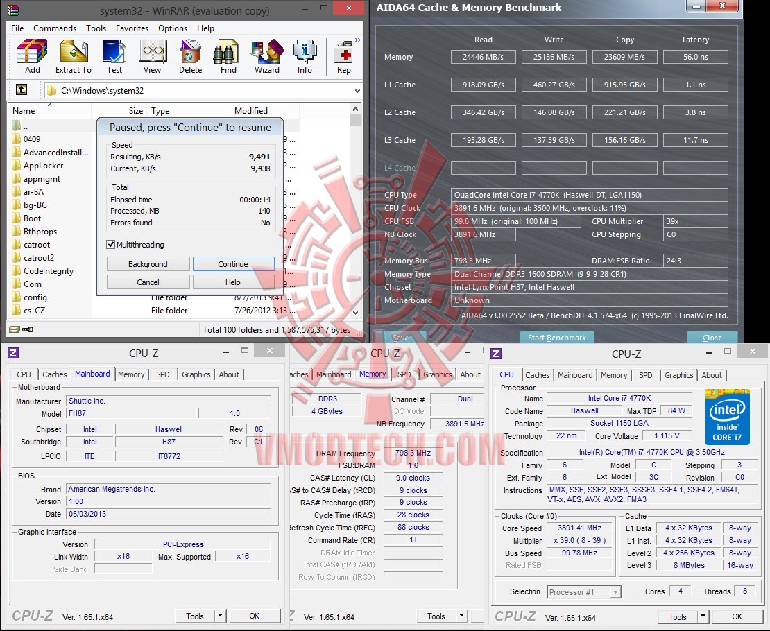Screen dimensions: 770x631
Task: Click the Repair icon in WinRAR toolbar
Action: point(344,56)
